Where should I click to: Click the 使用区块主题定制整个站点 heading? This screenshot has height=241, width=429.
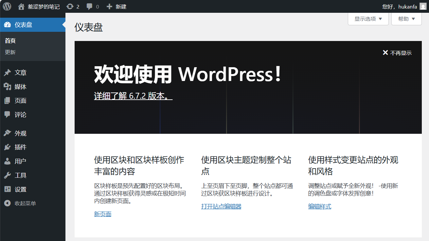tap(246, 166)
